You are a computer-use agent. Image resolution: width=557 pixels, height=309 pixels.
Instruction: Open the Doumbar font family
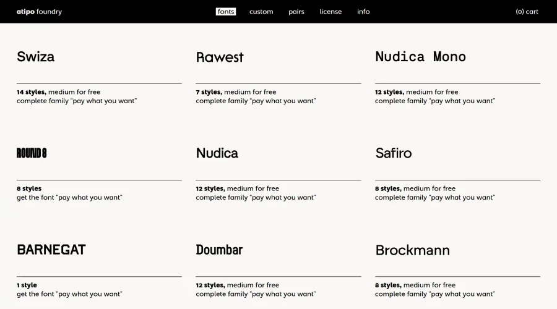[x=219, y=250]
